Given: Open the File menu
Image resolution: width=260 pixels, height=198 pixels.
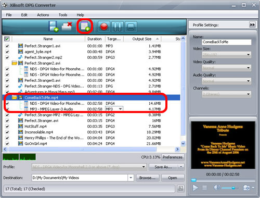Looking at the screenshot, I should pyautogui.click(x=9, y=15).
